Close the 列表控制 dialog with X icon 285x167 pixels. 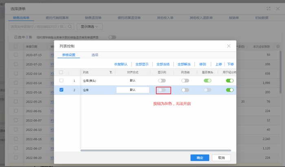tap(228, 46)
